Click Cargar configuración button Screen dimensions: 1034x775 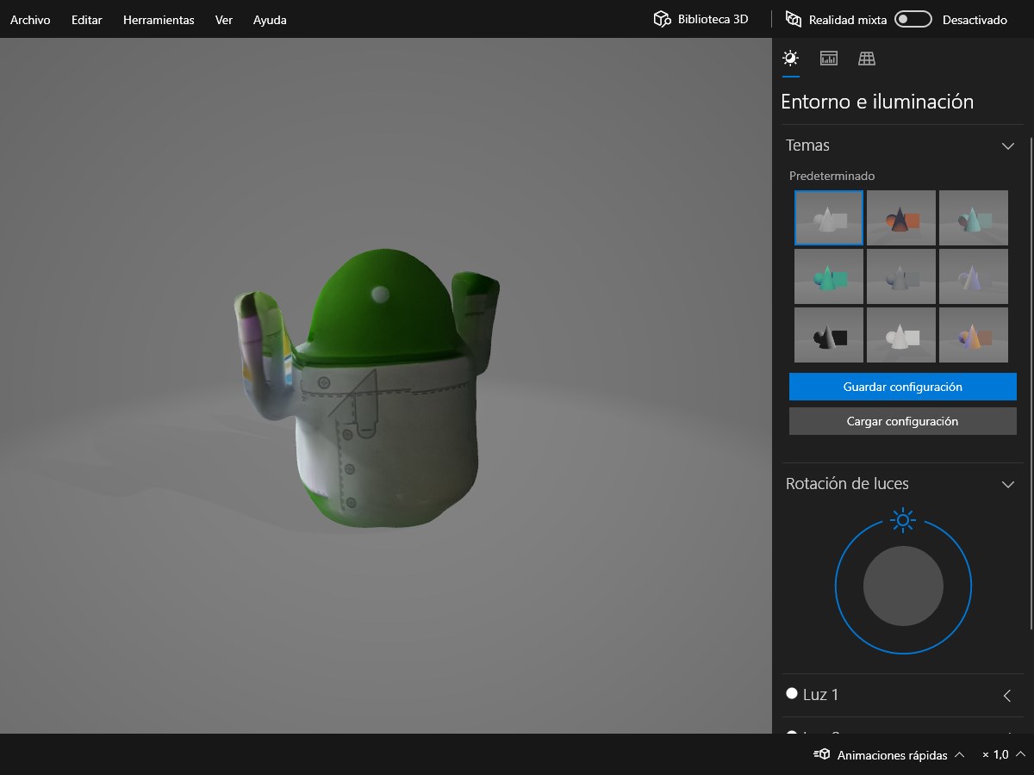click(902, 421)
